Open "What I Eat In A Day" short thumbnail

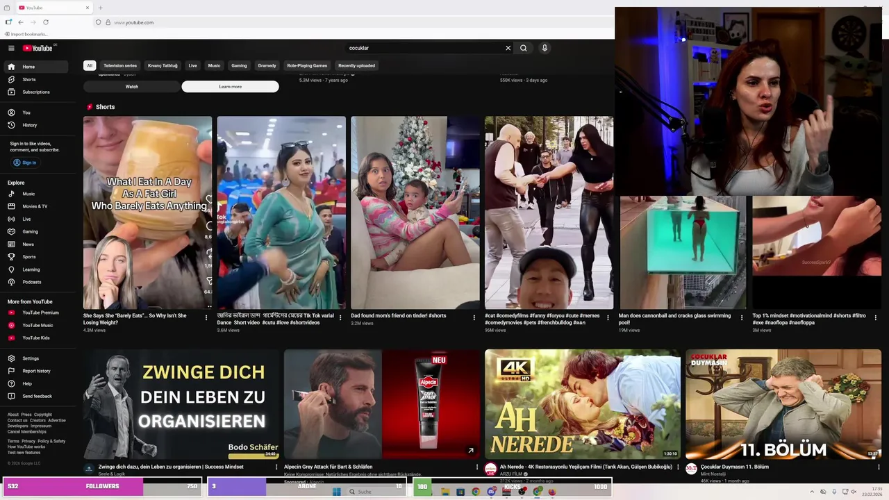click(x=147, y=212)
